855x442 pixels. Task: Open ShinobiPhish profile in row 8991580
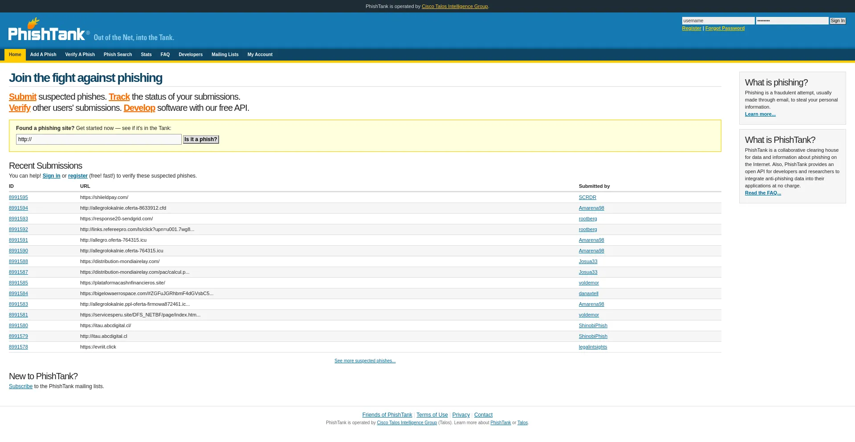pos(593,325)
